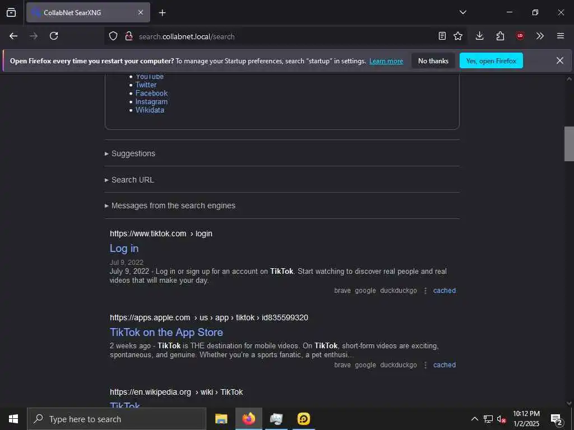
Task: Open the Wikidata link
Action: pos(150,110)
